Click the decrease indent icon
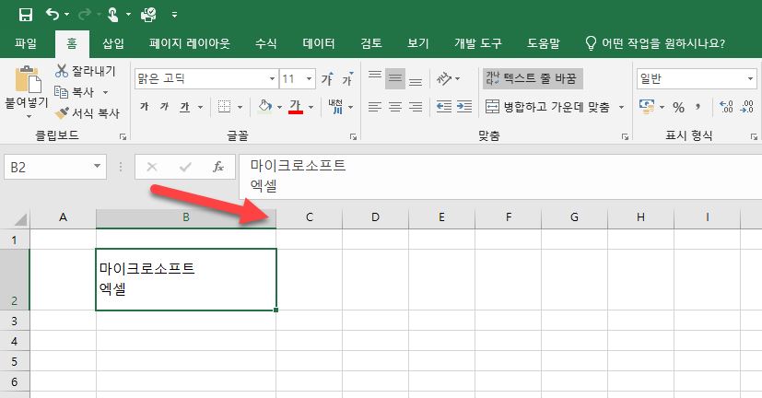 [x=444, y=107]
